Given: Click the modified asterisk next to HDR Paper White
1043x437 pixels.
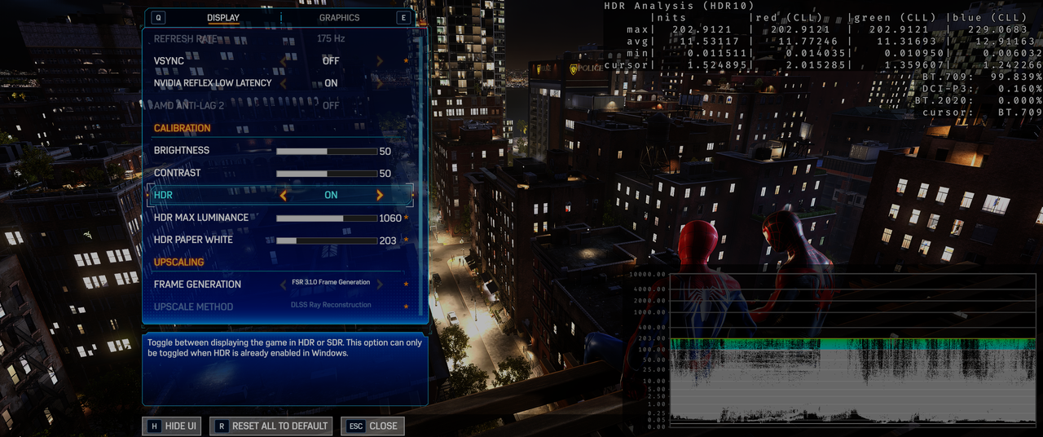Looking at the screenshot, I should pos(406,241).
